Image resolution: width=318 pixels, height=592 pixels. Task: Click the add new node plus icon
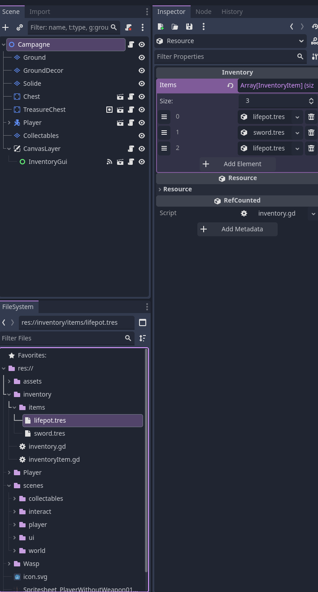5,27
